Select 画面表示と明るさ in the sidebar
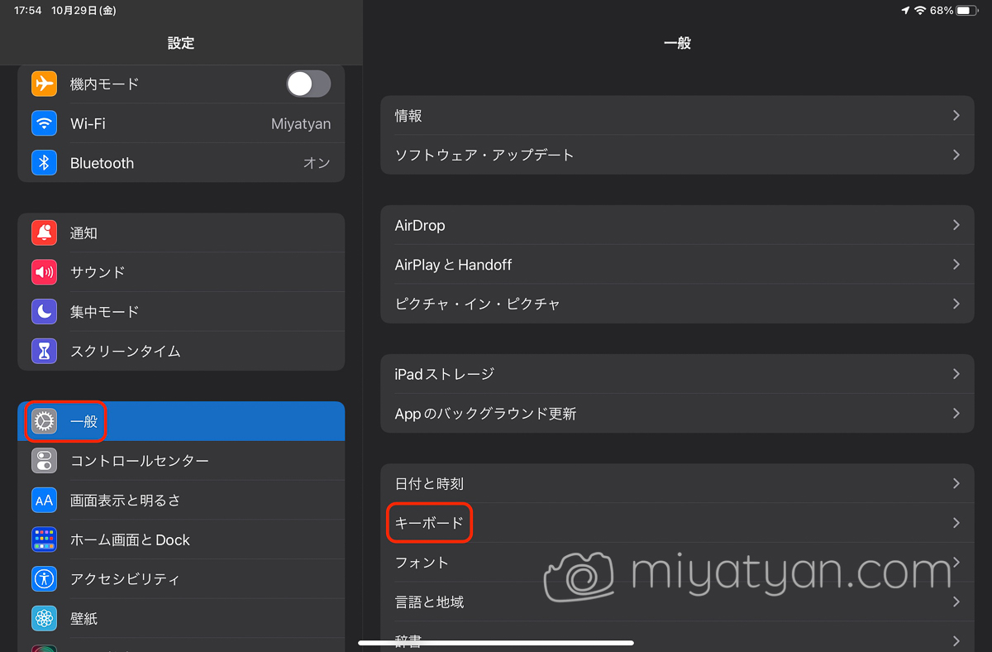Viewport: 992px width, 652px height. tap(181, 501)
